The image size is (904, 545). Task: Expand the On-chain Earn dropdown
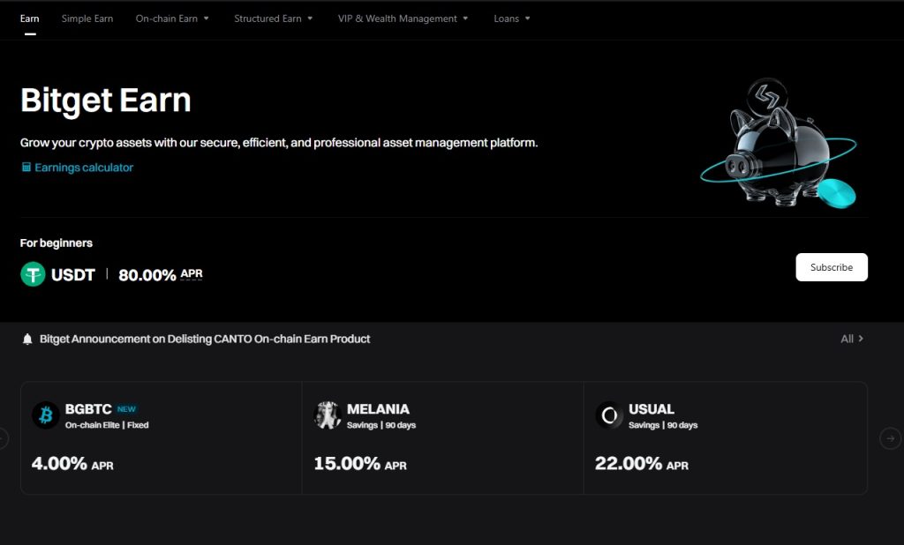(x=172, y=18)
